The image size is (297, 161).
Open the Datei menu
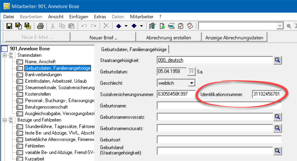(9, 17)
